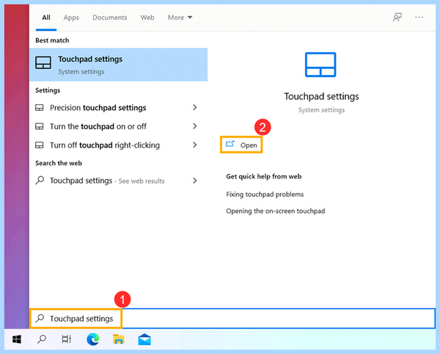The image size is (440, 354).
Task: Click the taskbar search magnifier icon
Action: tap(42, 339)
